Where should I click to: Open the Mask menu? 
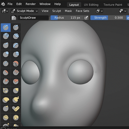tap(68, 11)
